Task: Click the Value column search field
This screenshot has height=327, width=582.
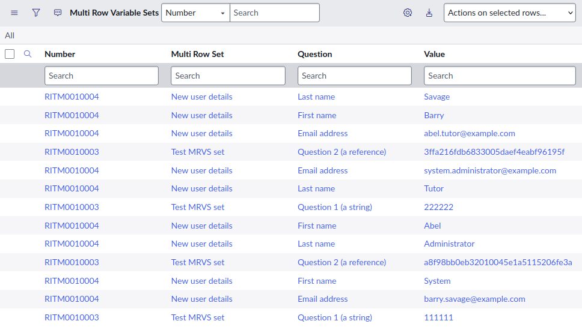Action: coord(500,76)
